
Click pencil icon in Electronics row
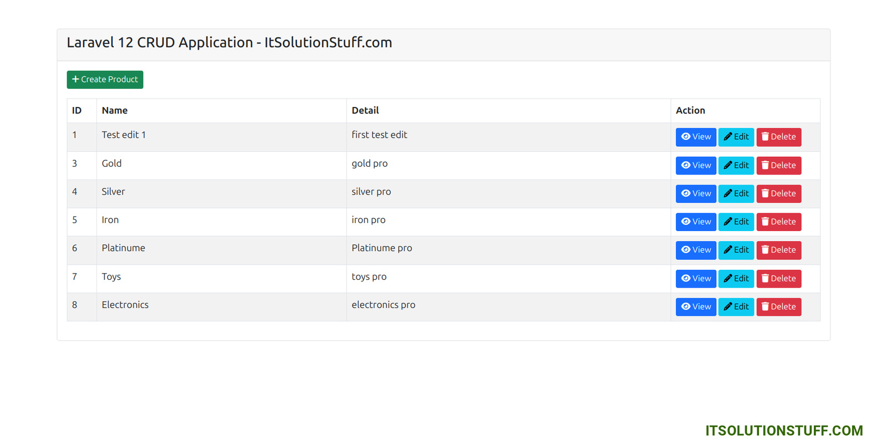tap(728, 306)
